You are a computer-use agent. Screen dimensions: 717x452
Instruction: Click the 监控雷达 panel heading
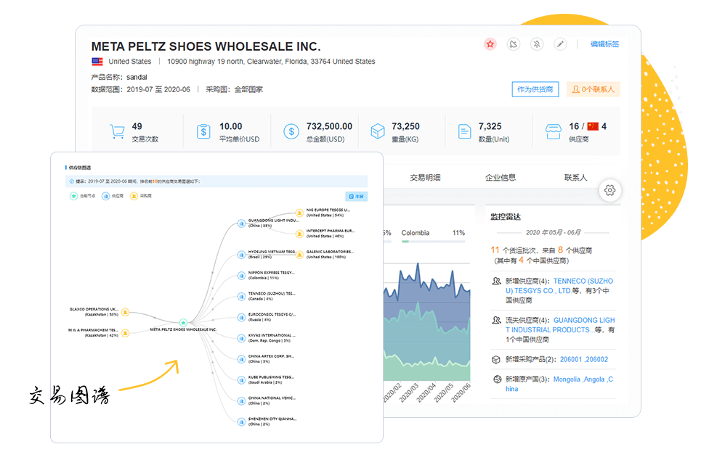click(x=506, y=217)
